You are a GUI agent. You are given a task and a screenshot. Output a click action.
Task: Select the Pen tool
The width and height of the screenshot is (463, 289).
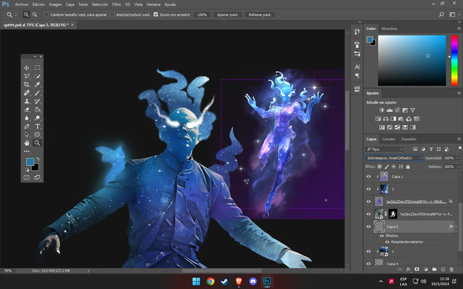click(27, 126)
